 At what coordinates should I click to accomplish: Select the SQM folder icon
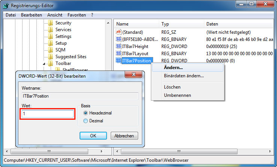click(51, 50)
